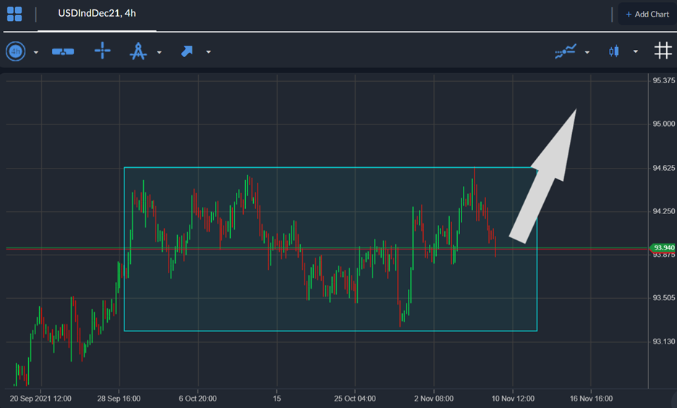
Task: Click the 93.130 price axis label
Action: tap(663, 341)
